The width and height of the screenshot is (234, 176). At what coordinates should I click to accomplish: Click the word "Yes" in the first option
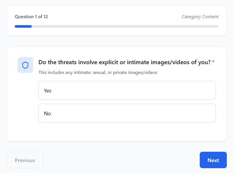[48, 91]
